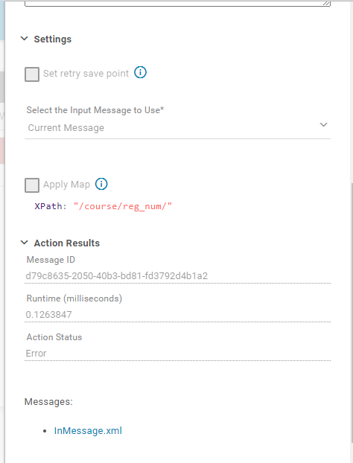Collapse the Action Results section chevron
The image size is (353, 463).
[x=25, y=243]
